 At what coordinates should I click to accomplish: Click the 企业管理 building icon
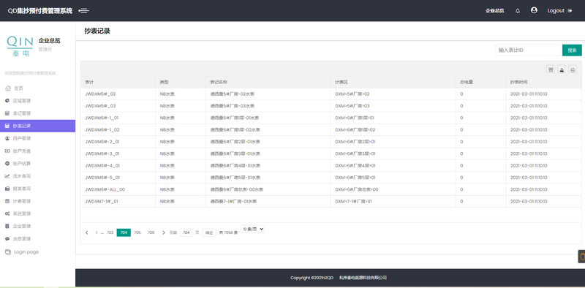(x=7, y=226)
